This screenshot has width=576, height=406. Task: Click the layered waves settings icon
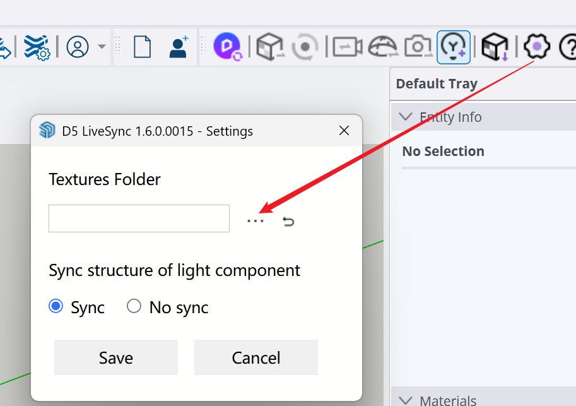coord(37,47)
